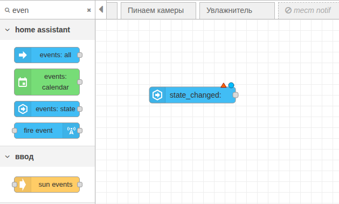339x204 pixels.
Task: Click the hexagon icon on state_changed: node
Action: coord(157,95)
